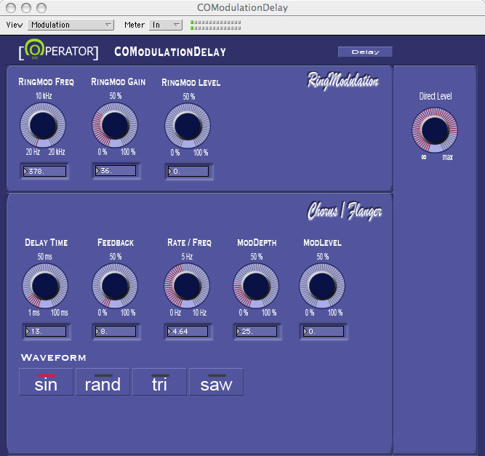Click the RingModulation section title
Image resolution: width=485 pixels, height=456 pixels.
pos(342,81)
